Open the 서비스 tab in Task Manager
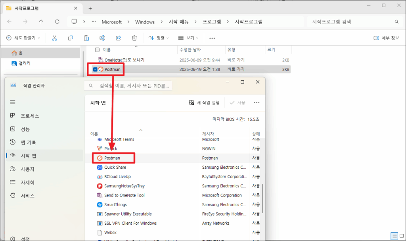This screenshot has width=406, height=241. (44, 196)
